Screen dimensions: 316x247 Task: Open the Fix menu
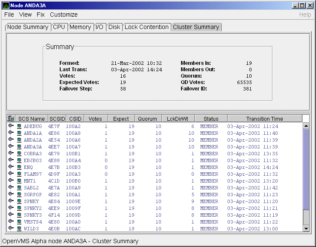point(41,15)
